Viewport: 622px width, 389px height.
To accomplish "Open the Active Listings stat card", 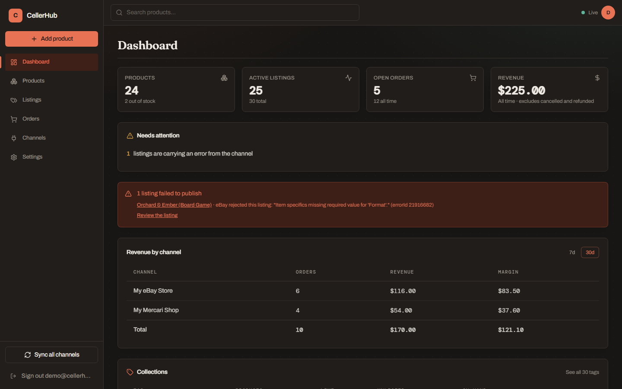I will pyautogui.click(x=301, y=89).
